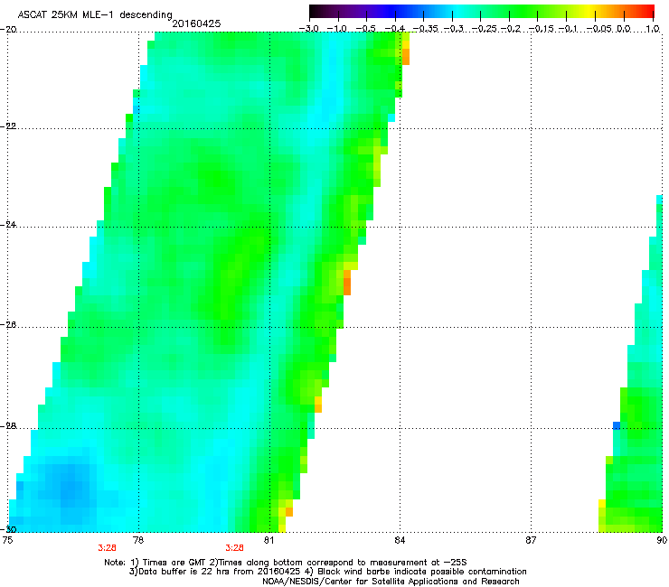Click the -0.25 color scale label
Viewport: 669px width, 587px height.
coord(485,29)
